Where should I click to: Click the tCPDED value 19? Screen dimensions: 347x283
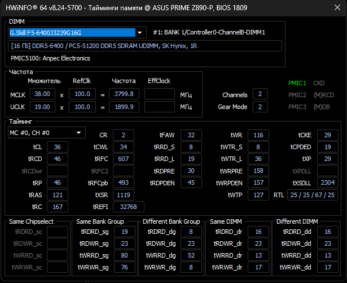[328, 147]
